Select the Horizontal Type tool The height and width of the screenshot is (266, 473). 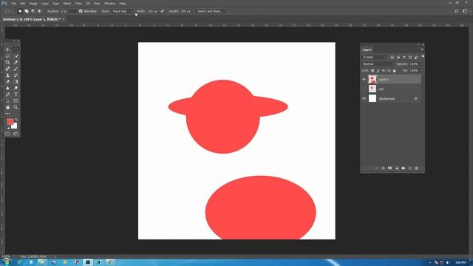[x=16, y=95]
